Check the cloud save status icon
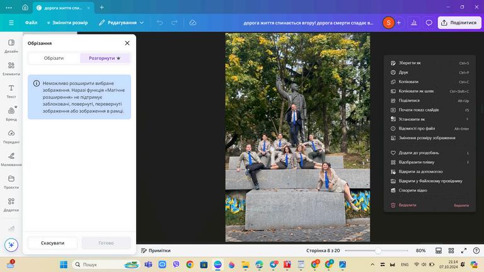This screenshot has height=272, width=484. 193,23
